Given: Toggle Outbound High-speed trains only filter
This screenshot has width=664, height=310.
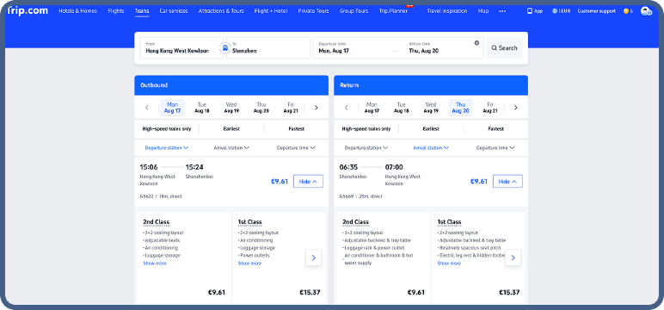Looking at the screenshot, I should coord(167,129).
